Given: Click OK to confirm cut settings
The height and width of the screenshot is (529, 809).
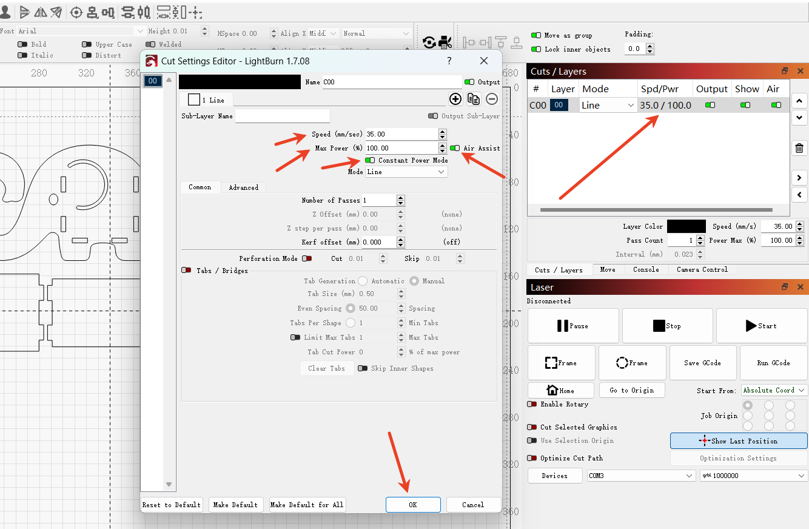Looking at the screenshot, I should pos(413,505).
